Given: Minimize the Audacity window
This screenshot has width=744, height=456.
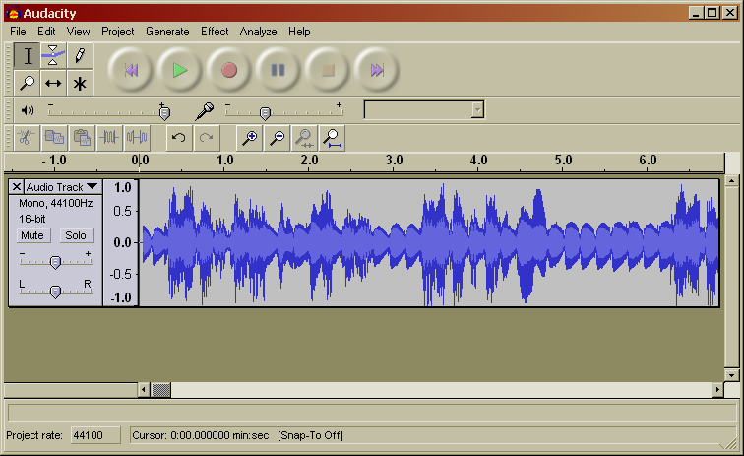Looking at the screenshot, I should [696, 13].
